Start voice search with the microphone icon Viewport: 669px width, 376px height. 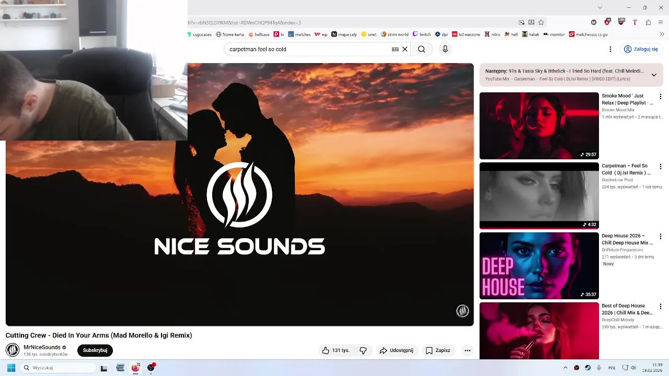445,49
